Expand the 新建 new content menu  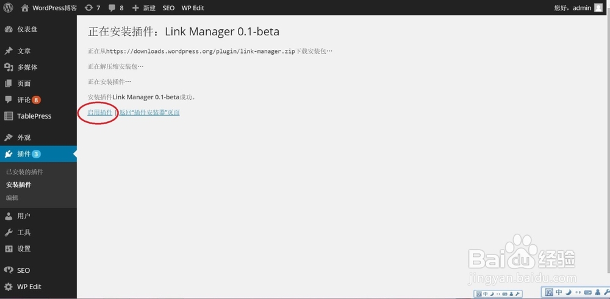[144, 8]
